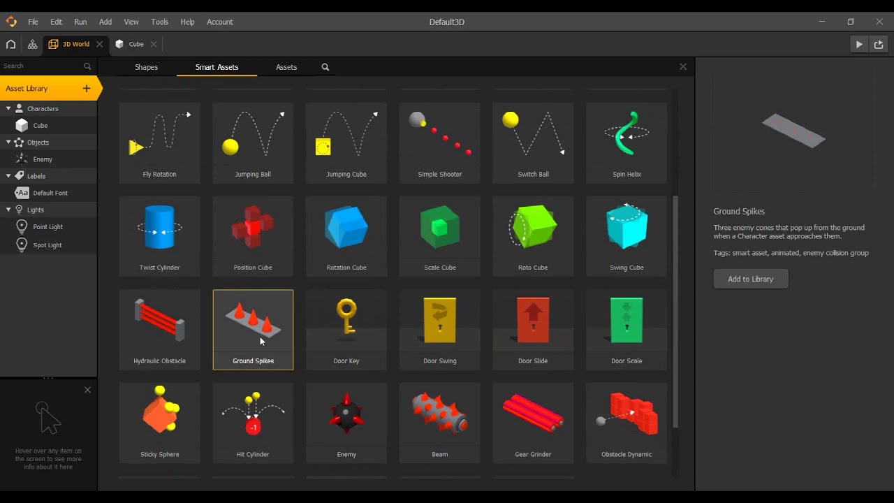Screen dimensions: 894x503
Task: Select the Spot Light item
Action: tap(48, 245)
